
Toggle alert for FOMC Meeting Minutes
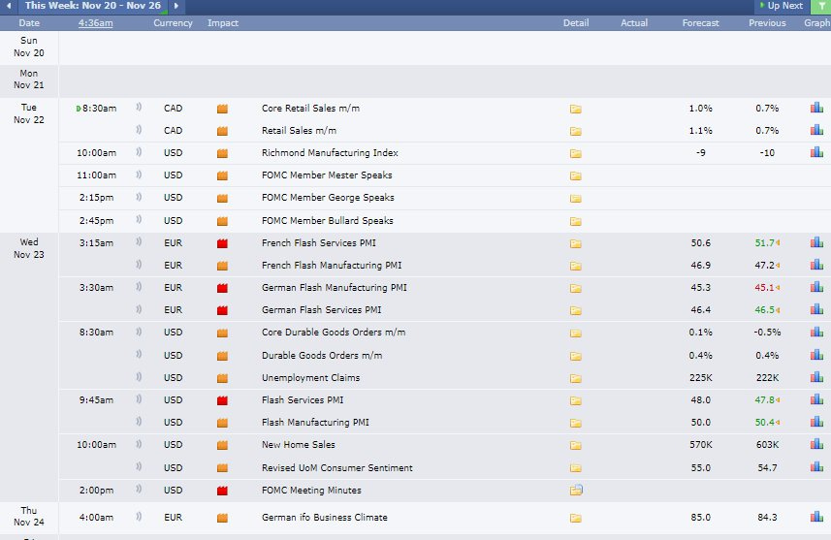(139, 490)
